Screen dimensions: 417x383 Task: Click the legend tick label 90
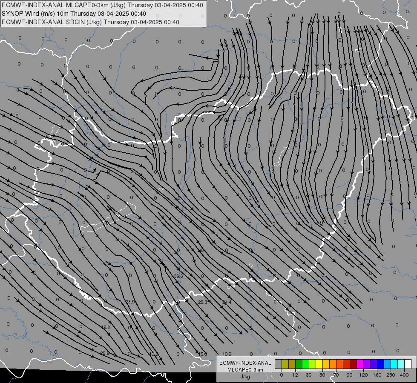(349, 375)
